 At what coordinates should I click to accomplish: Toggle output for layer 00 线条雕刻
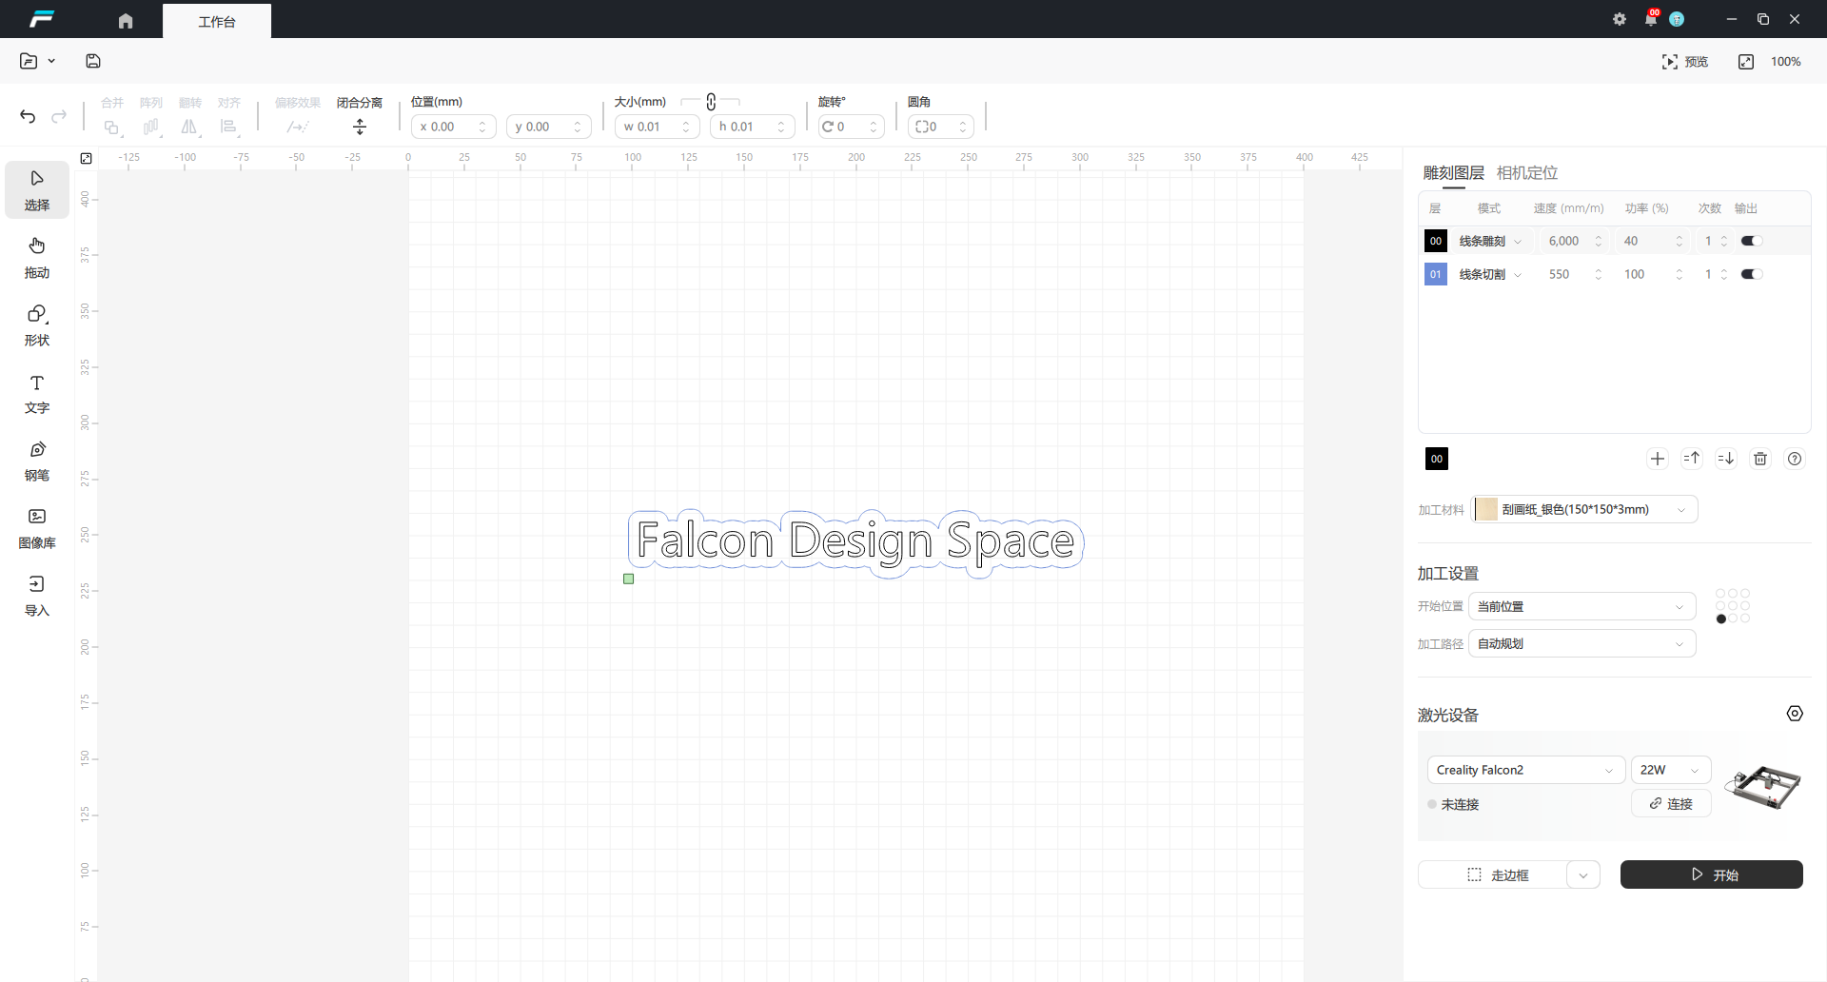(x=1751, y=241)
